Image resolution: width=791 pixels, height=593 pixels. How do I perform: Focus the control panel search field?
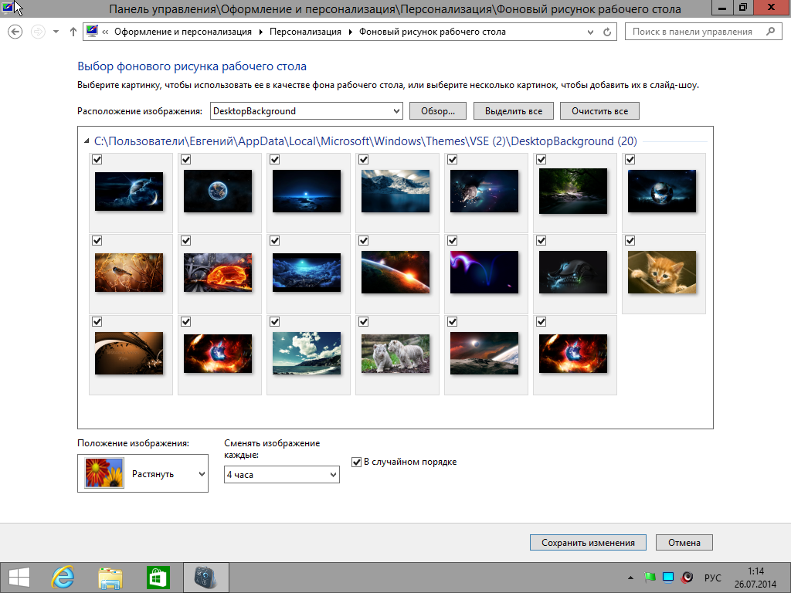[x=703, y=31]
